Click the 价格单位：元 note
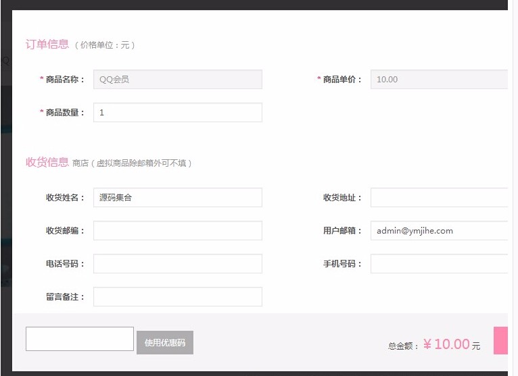The width and height of the screenshot is (518, 376). click(x=105, y=45)
